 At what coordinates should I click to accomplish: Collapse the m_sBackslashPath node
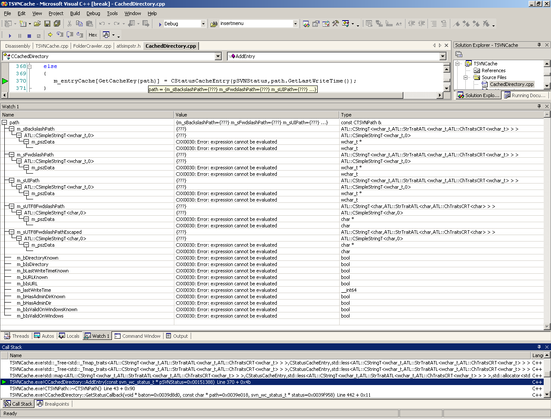point(12,129)
